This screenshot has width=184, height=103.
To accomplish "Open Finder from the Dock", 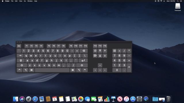I will [x=16, y=99].
